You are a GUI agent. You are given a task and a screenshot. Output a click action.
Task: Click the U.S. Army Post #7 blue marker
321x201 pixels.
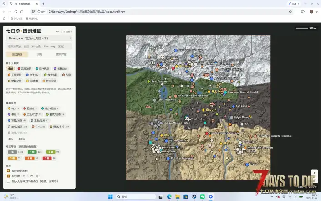tap(166, 141)
